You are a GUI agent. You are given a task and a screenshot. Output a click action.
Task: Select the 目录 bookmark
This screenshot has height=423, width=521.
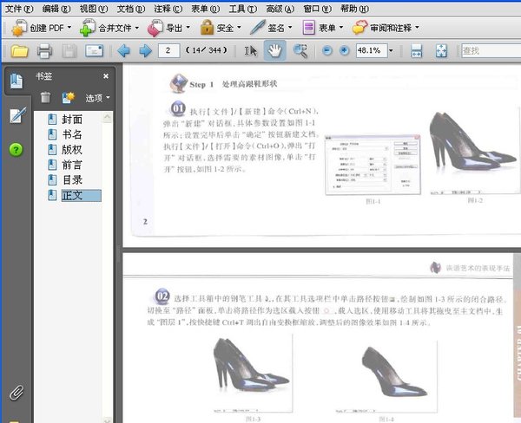[72, 180]
